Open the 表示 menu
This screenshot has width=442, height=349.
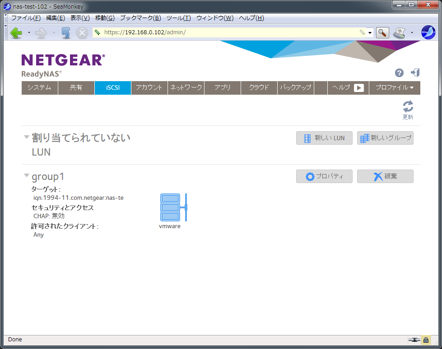coord(80,18)
